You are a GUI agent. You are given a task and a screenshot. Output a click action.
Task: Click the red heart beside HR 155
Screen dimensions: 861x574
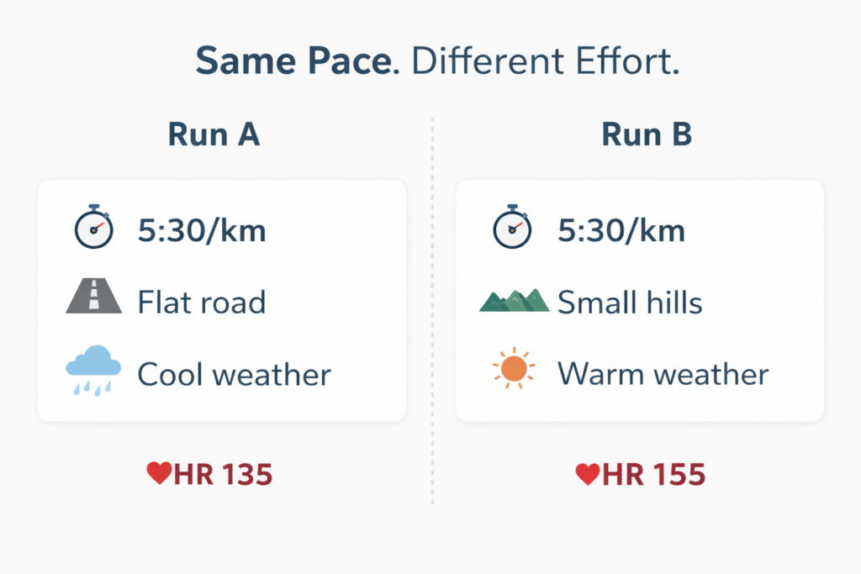pos(587,475)
